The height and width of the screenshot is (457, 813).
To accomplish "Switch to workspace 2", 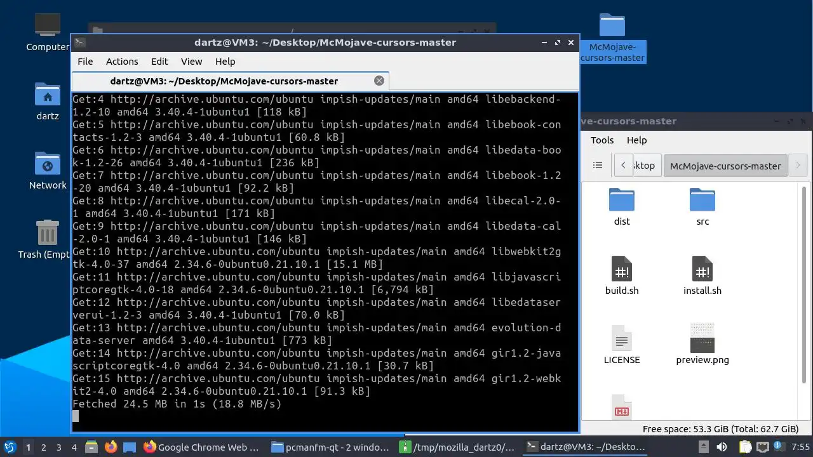I will coord(43,447).
